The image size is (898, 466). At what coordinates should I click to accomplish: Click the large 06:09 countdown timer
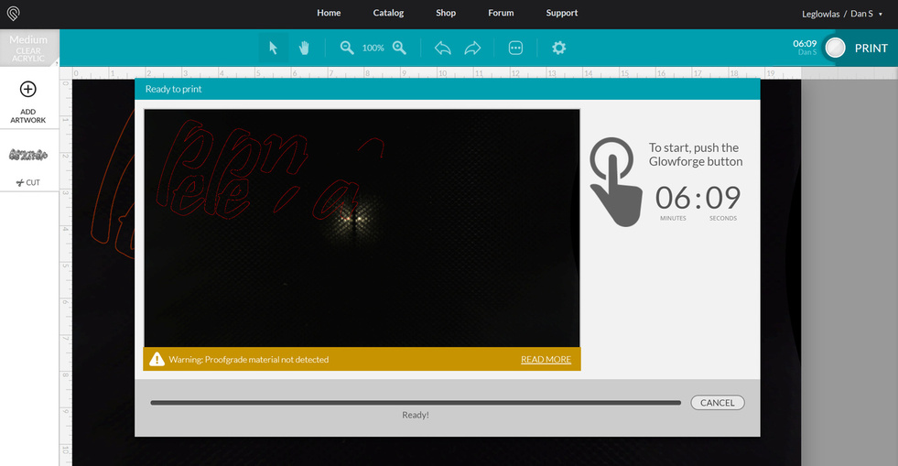[698, 198]
